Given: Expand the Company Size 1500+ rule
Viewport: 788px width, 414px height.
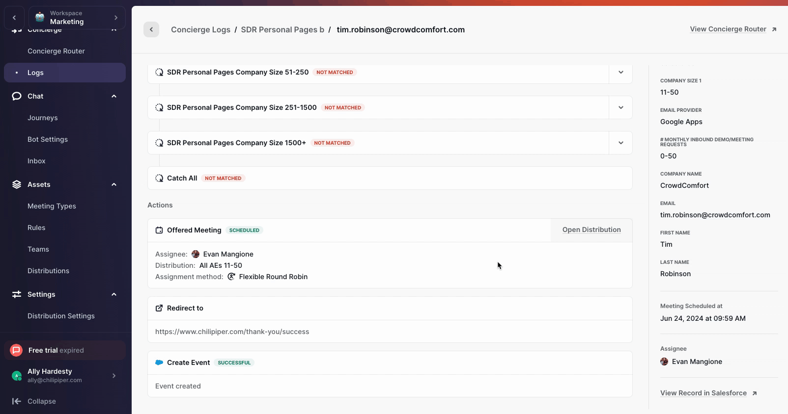Looking at the screenshot, I should coord(621,143).
